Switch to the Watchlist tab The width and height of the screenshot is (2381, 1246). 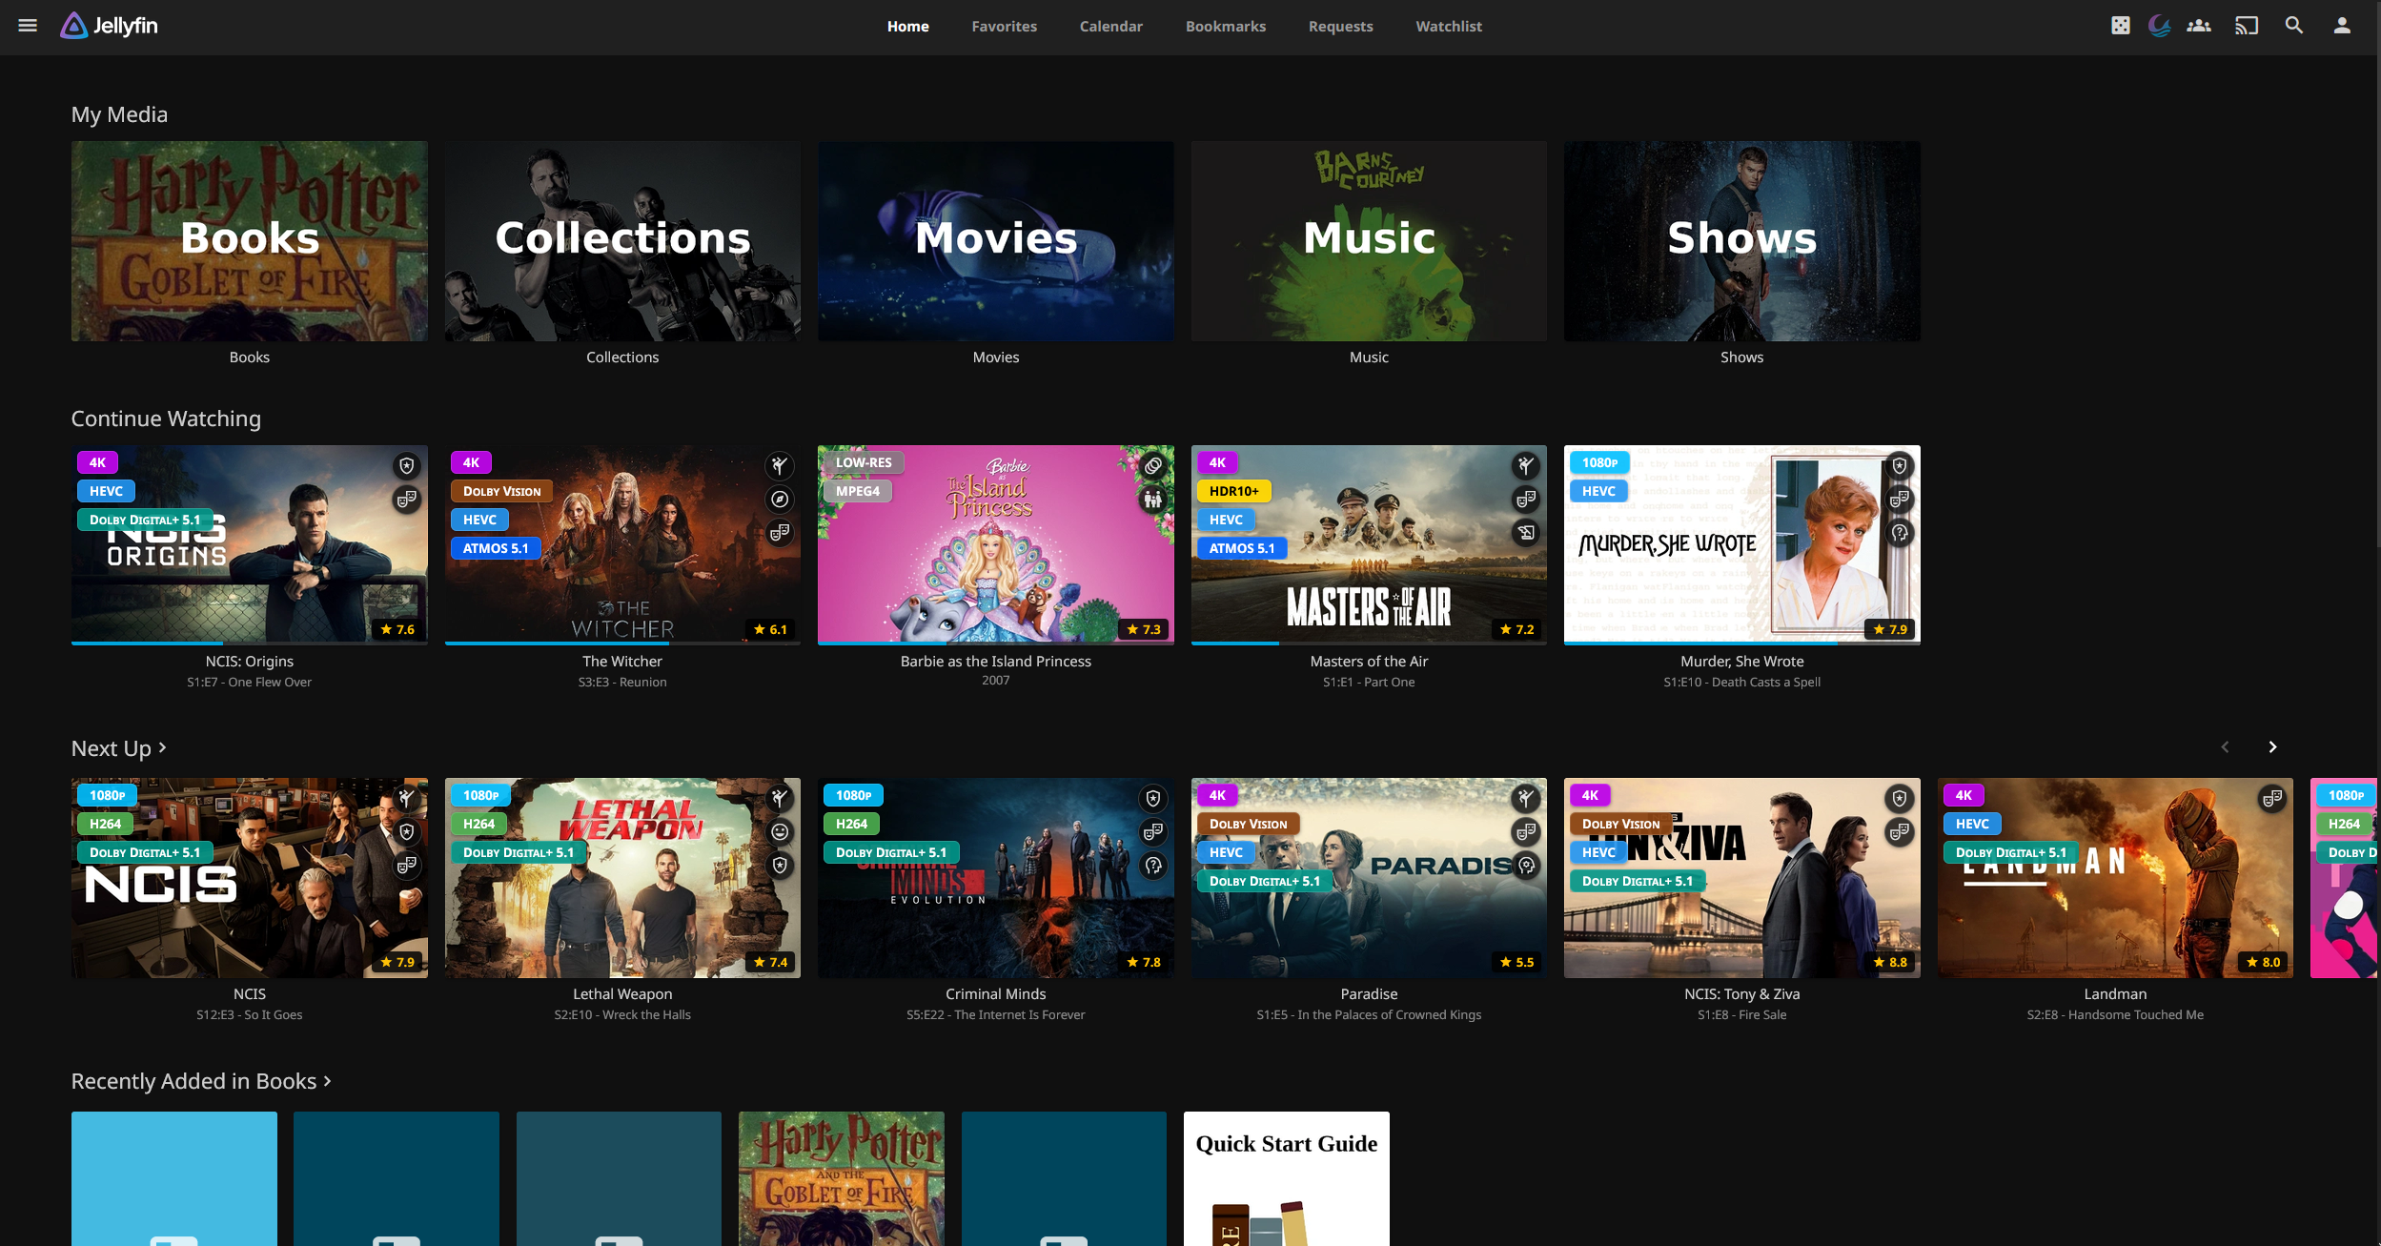[1448, 27]
